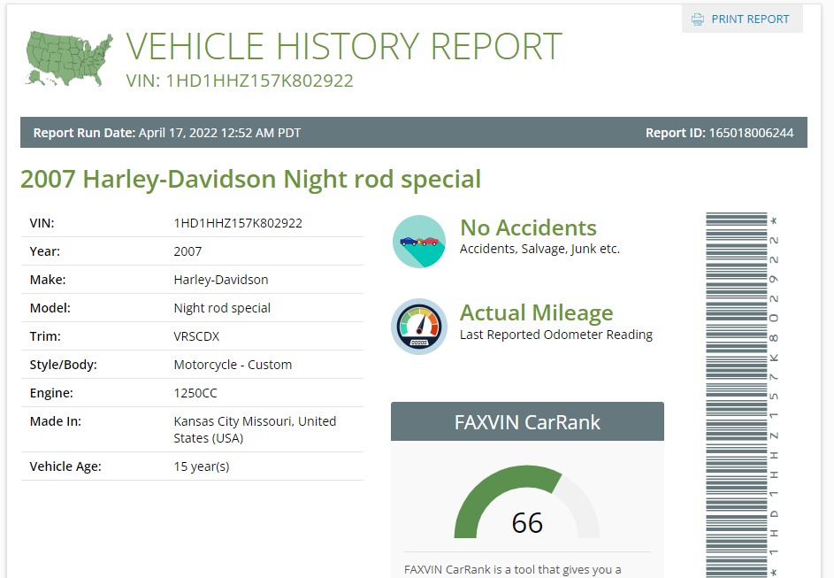Click the Make value Harley-Davidson

coord(221,280)
